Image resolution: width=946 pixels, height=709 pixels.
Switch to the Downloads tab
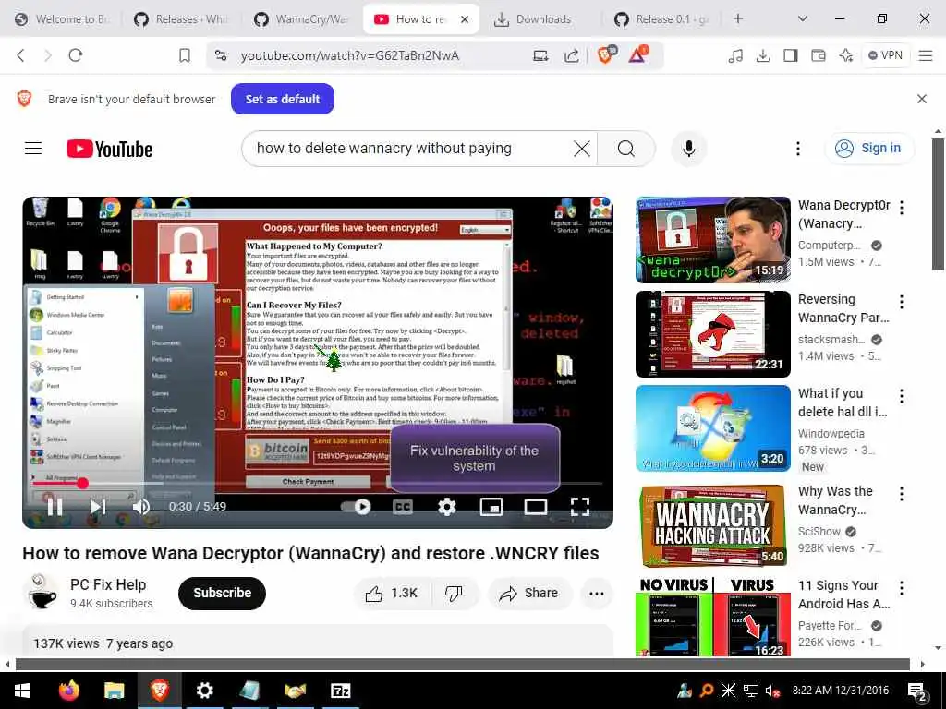point(543,19)
